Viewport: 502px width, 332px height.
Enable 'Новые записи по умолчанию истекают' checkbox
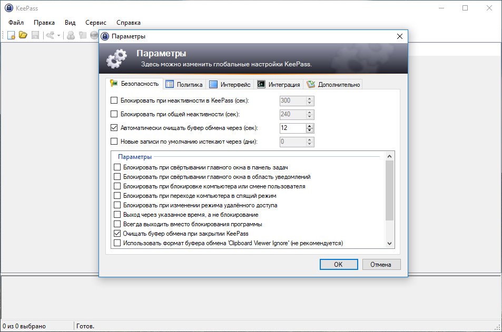pos(114,142)
